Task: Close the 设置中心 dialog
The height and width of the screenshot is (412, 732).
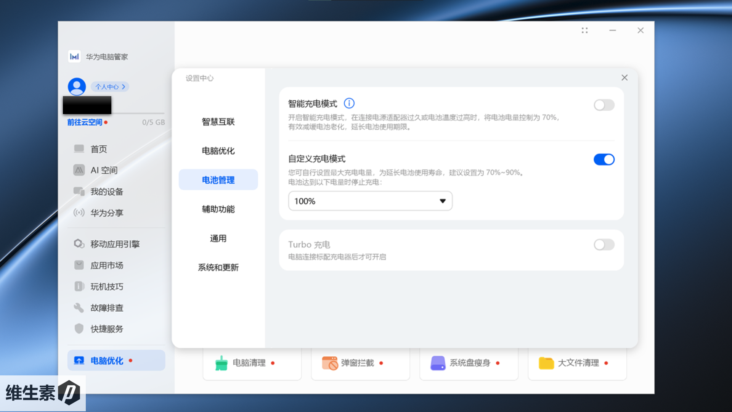Action: (x=624, y=78)
